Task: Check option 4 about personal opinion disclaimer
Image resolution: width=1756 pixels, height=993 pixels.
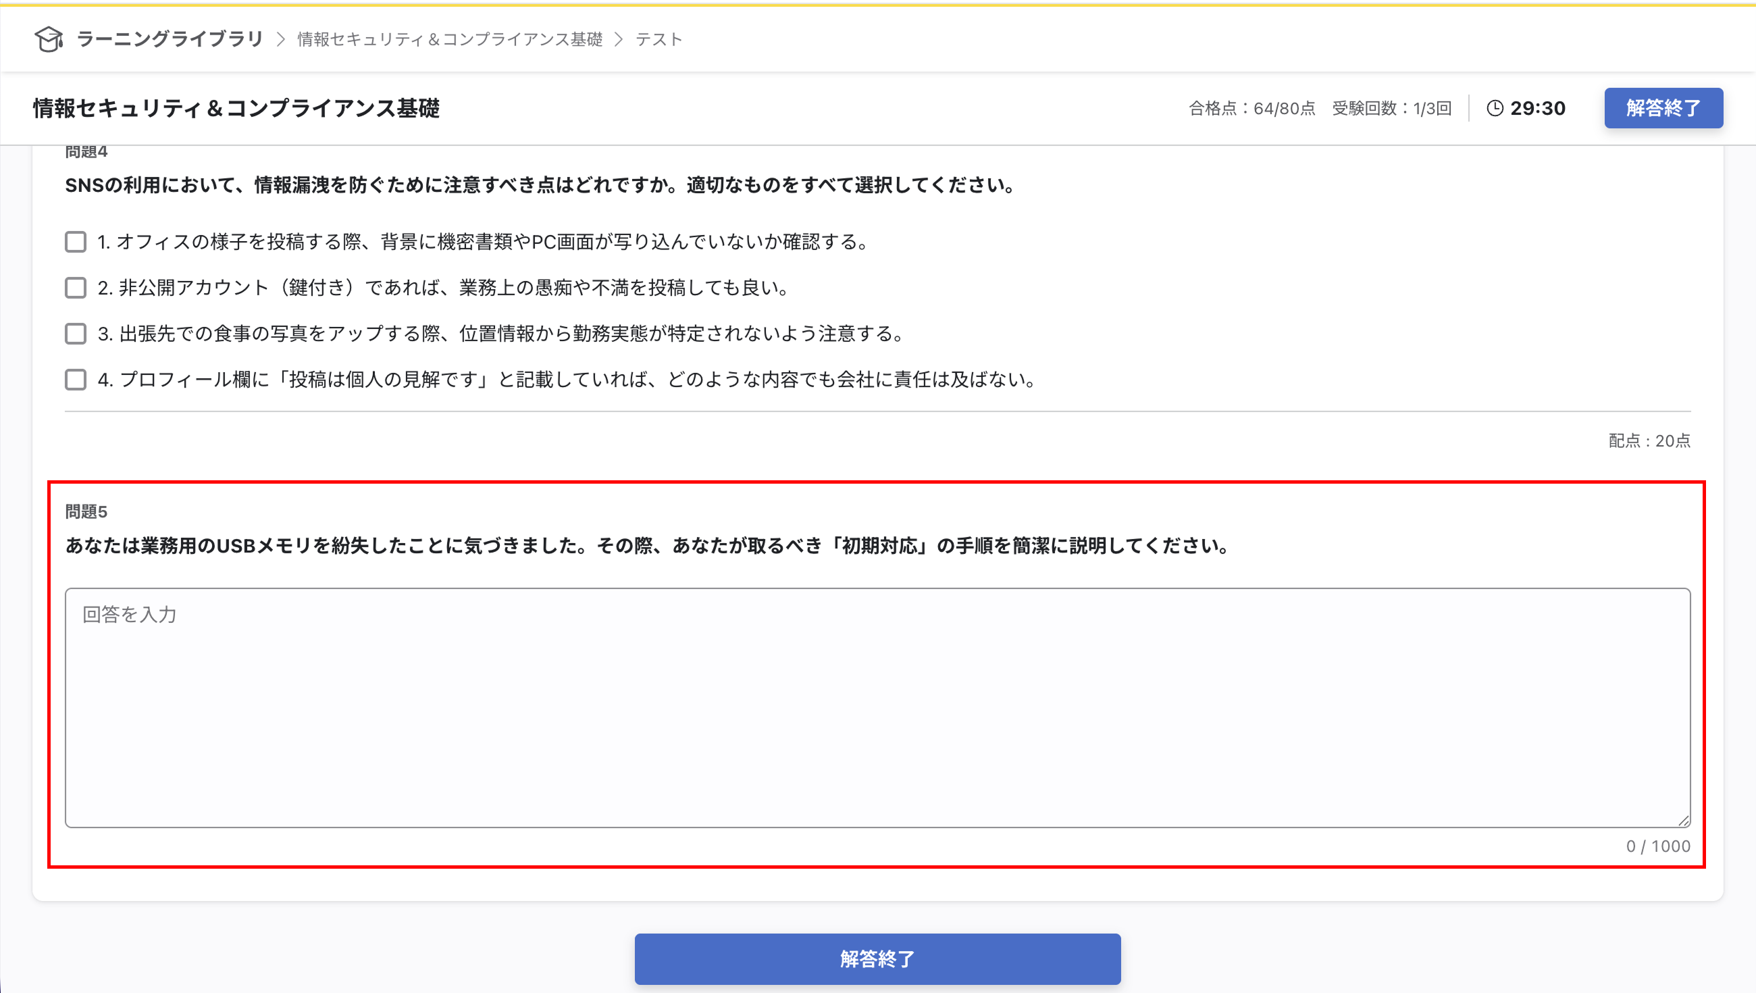Action: [x=75, y=380]
